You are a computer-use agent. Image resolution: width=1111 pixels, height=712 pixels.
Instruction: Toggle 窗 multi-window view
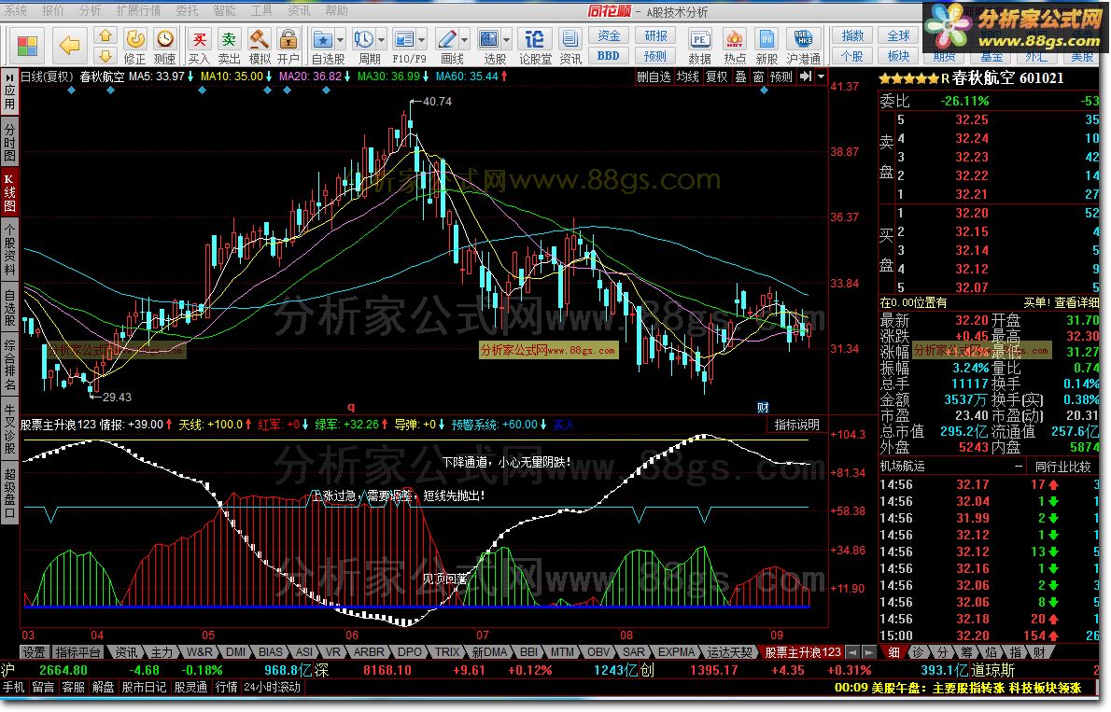758,77
